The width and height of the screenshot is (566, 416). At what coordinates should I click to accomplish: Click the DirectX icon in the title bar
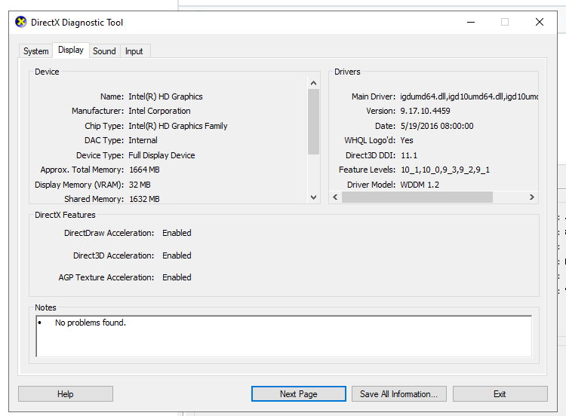(x=21, y=23)
